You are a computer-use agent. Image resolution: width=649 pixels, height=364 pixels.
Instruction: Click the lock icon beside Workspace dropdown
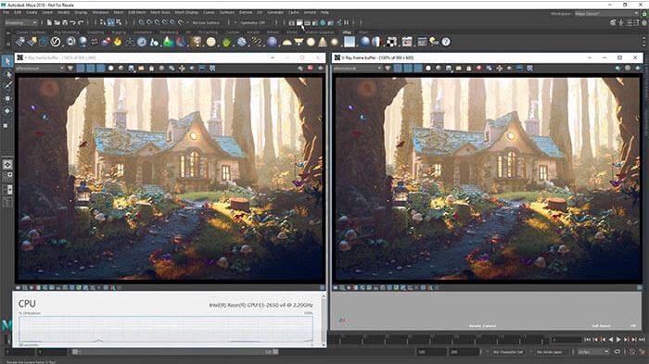(x=644, y=14)
